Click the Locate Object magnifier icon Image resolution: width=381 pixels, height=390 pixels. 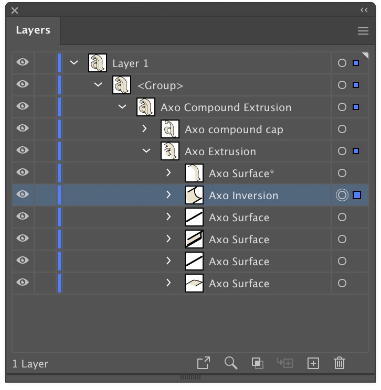pyautogui.click(x=231, y=363)
